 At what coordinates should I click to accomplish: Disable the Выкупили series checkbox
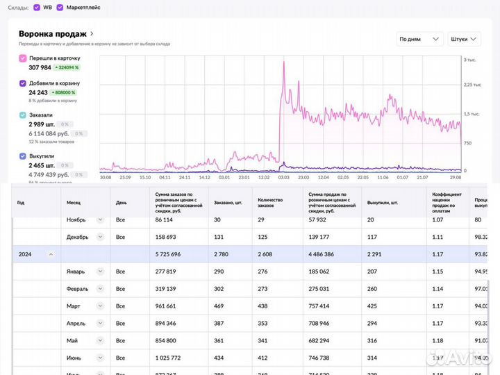point(23,156)
